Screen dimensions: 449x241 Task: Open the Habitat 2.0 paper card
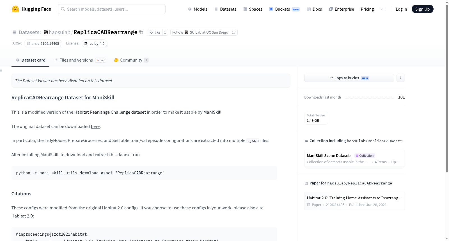coord(354,201)
